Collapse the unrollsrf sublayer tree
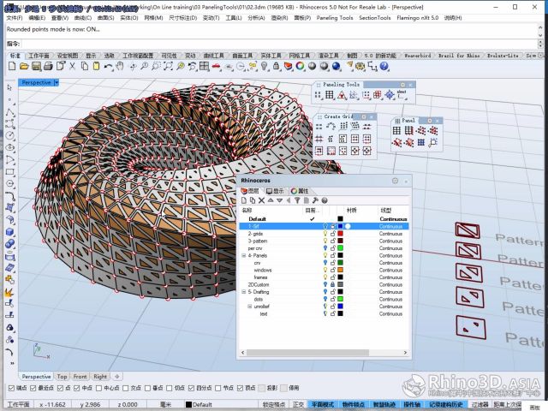 249,307
